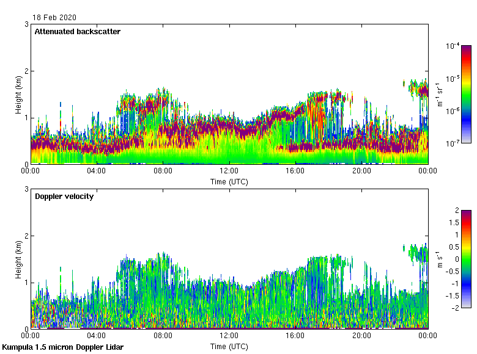Click the 10⁻⁷ minimum label on backscatter colorbar
The width and height of the screenshot is (477, 354).
pos(453,143)
